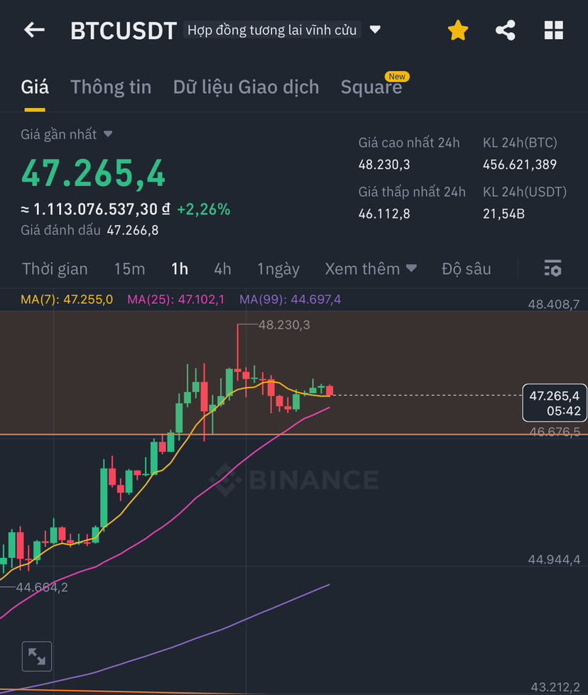588x695 pixels.
Task: Select the Độ sâu depth view
Action: pos(467,268)
